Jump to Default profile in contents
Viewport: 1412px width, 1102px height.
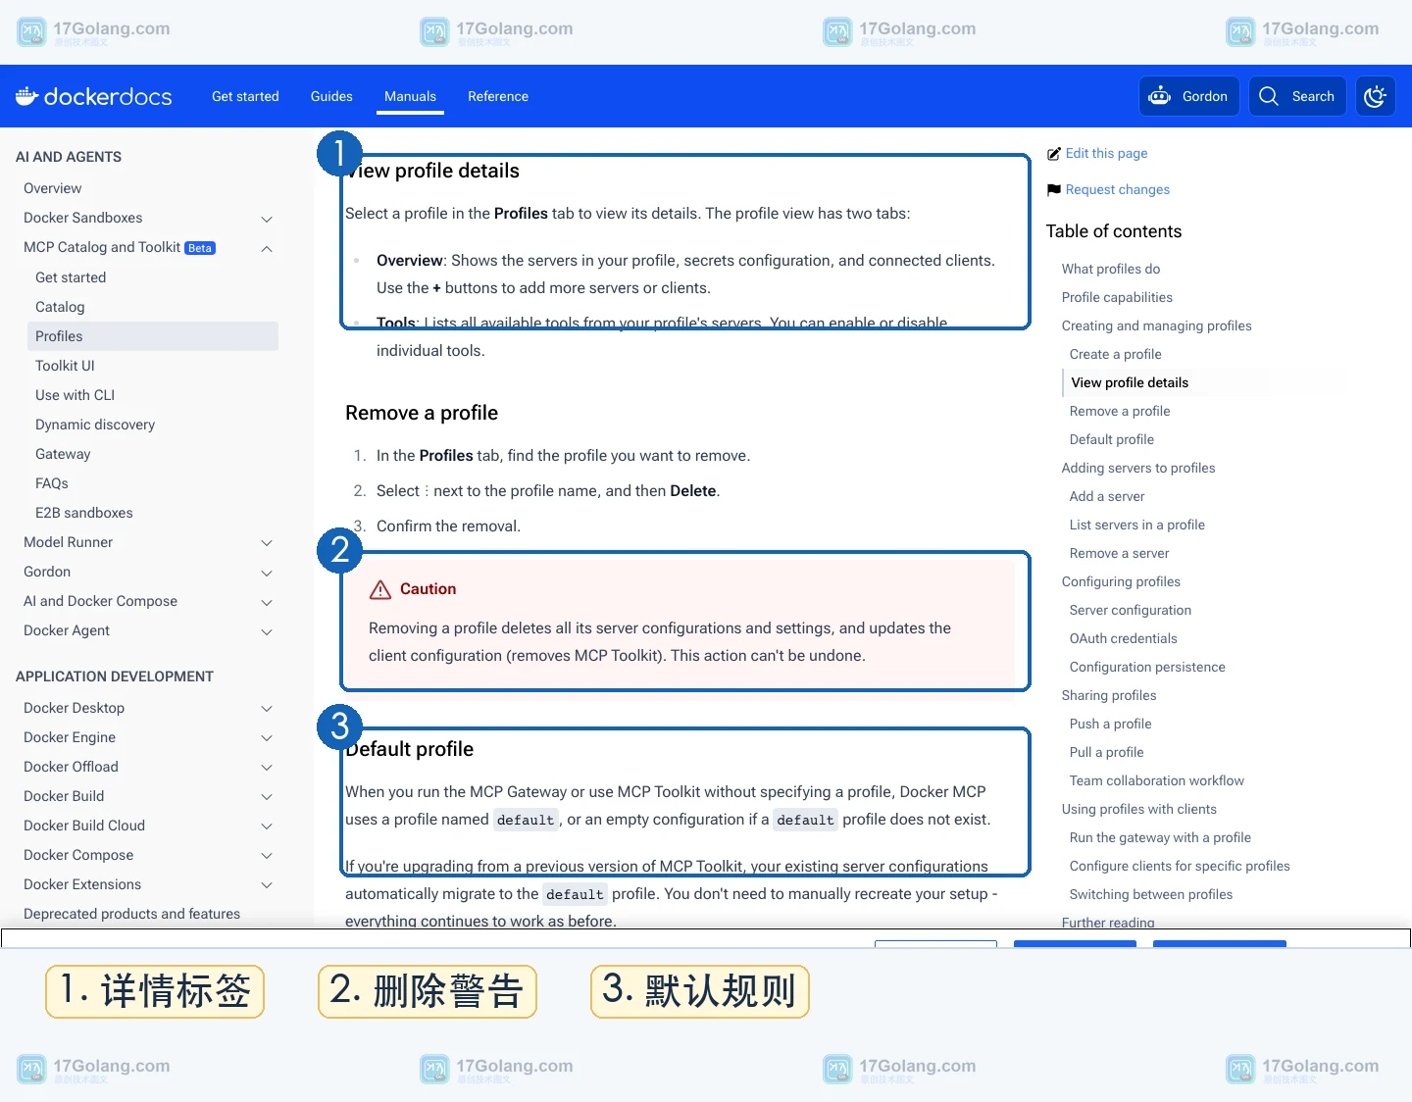tap(1112, 439)
